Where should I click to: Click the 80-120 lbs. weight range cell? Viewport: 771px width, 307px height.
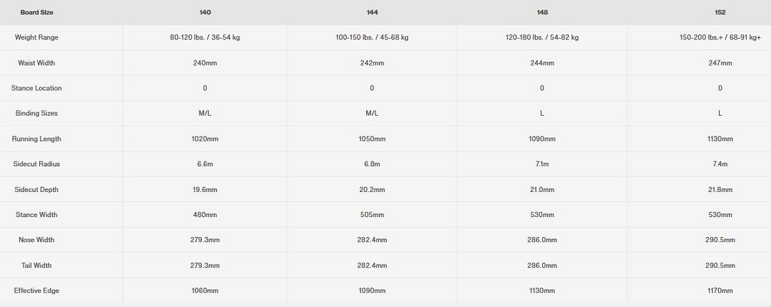point(205,37)
